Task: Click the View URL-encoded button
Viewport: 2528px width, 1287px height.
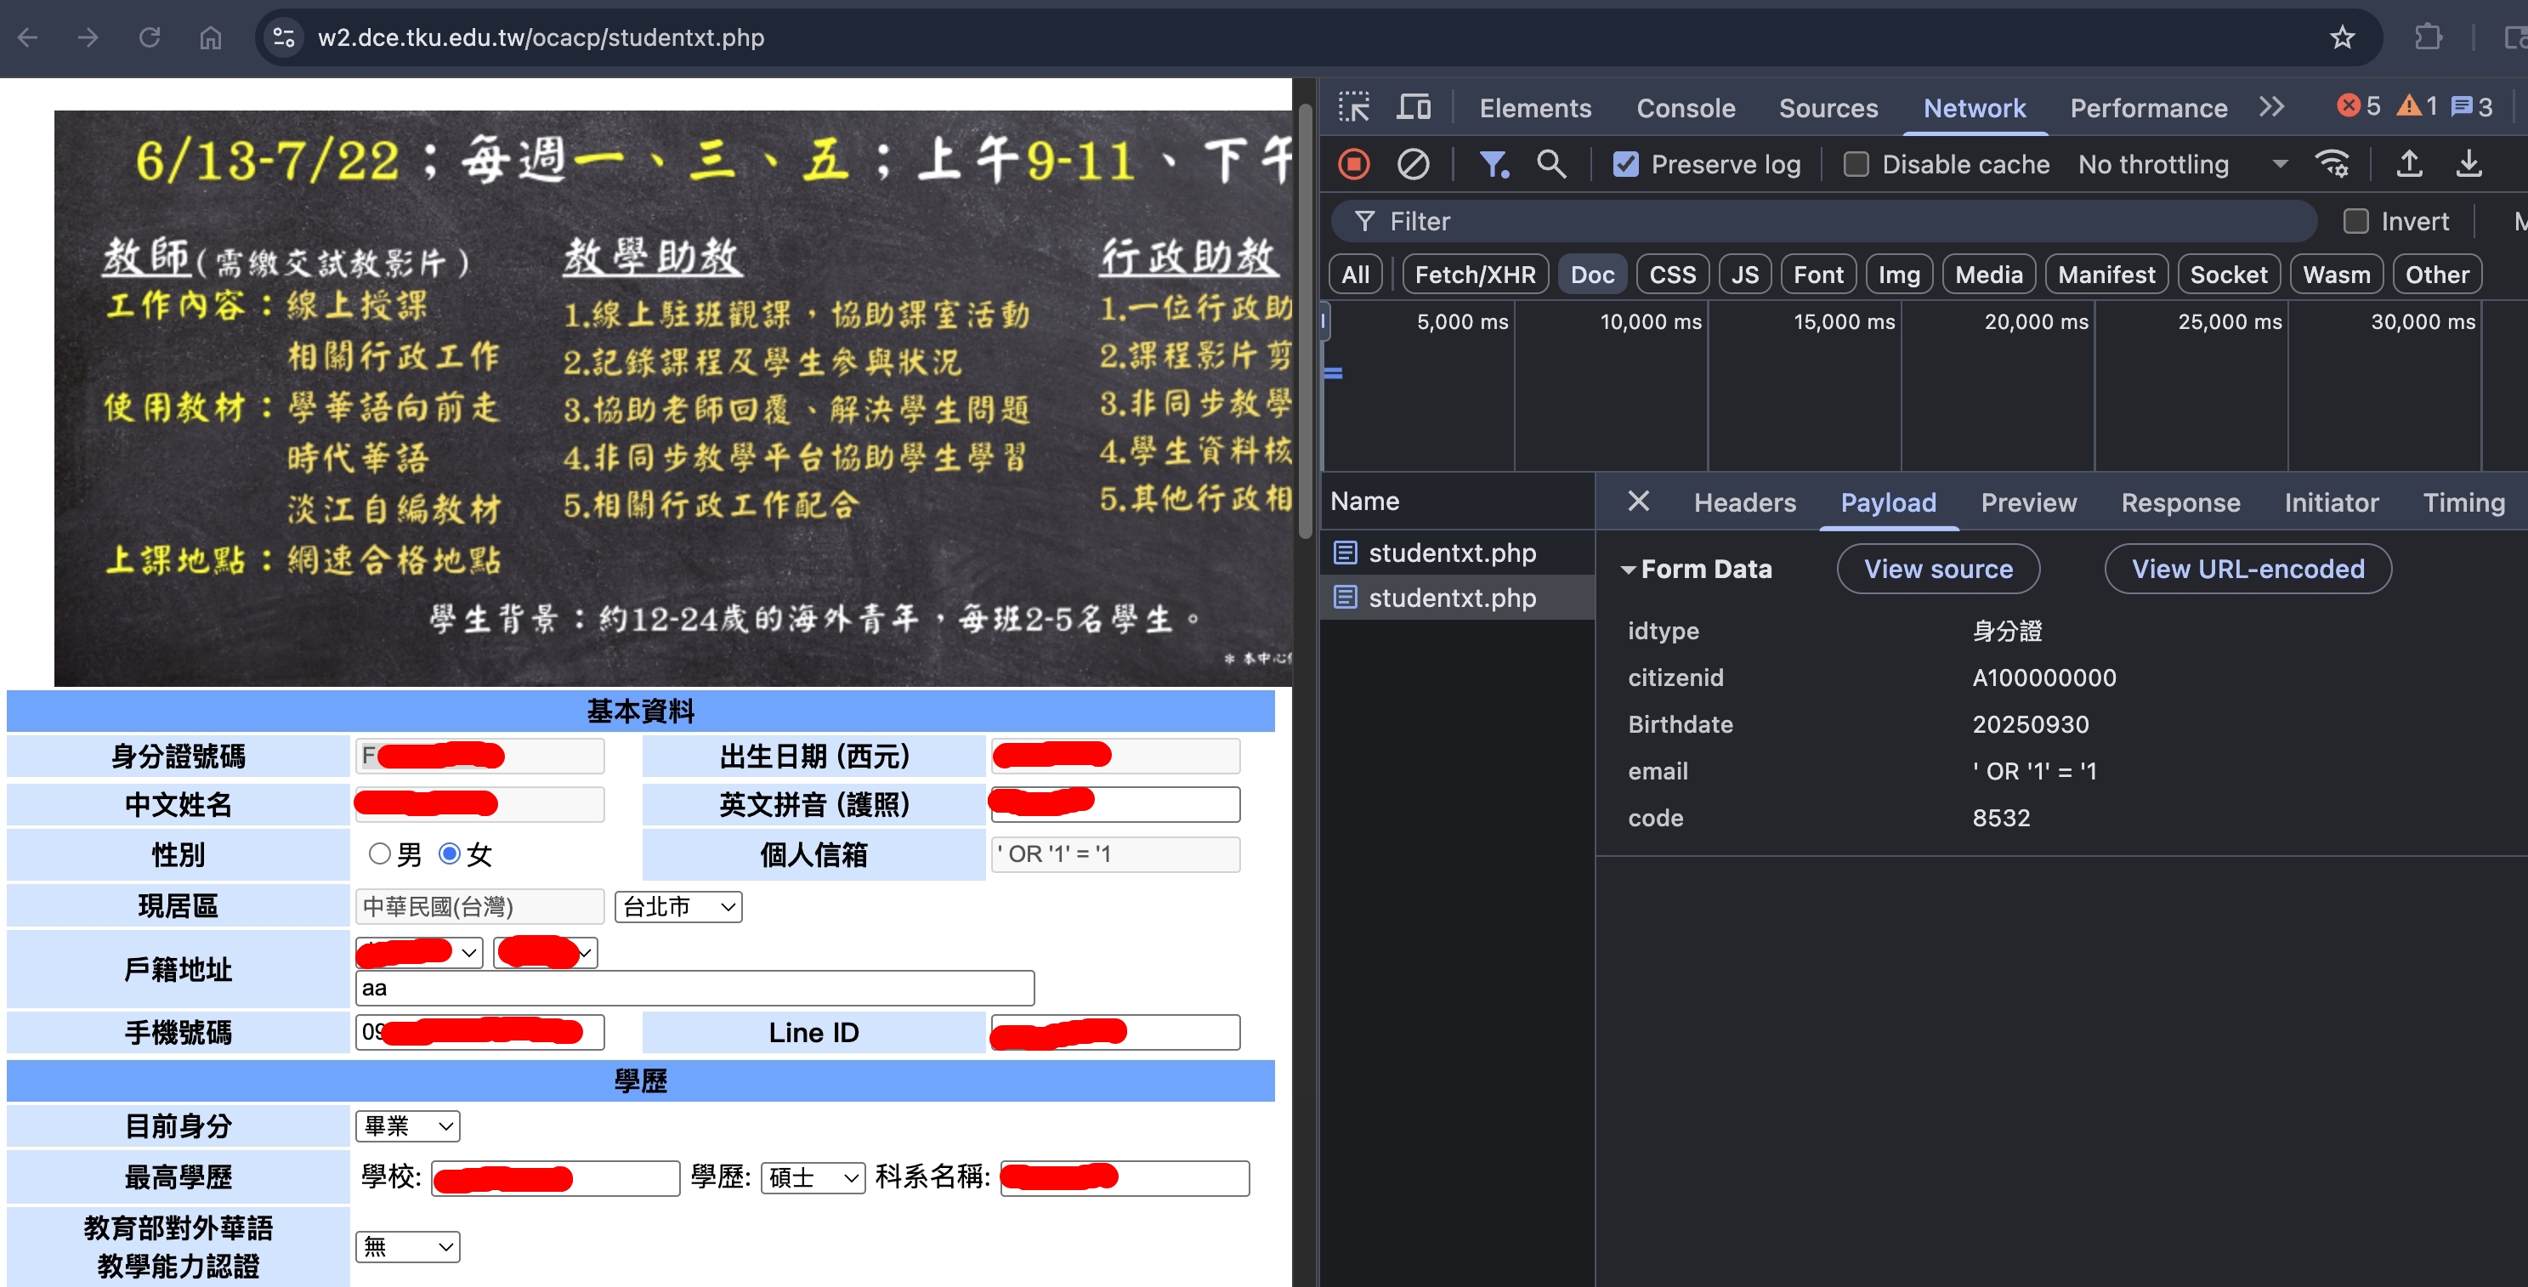Action: coord(2247,569)
